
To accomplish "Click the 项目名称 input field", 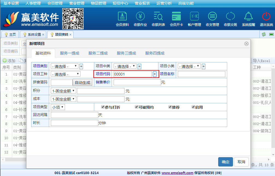I will click(x=201, y=74).
